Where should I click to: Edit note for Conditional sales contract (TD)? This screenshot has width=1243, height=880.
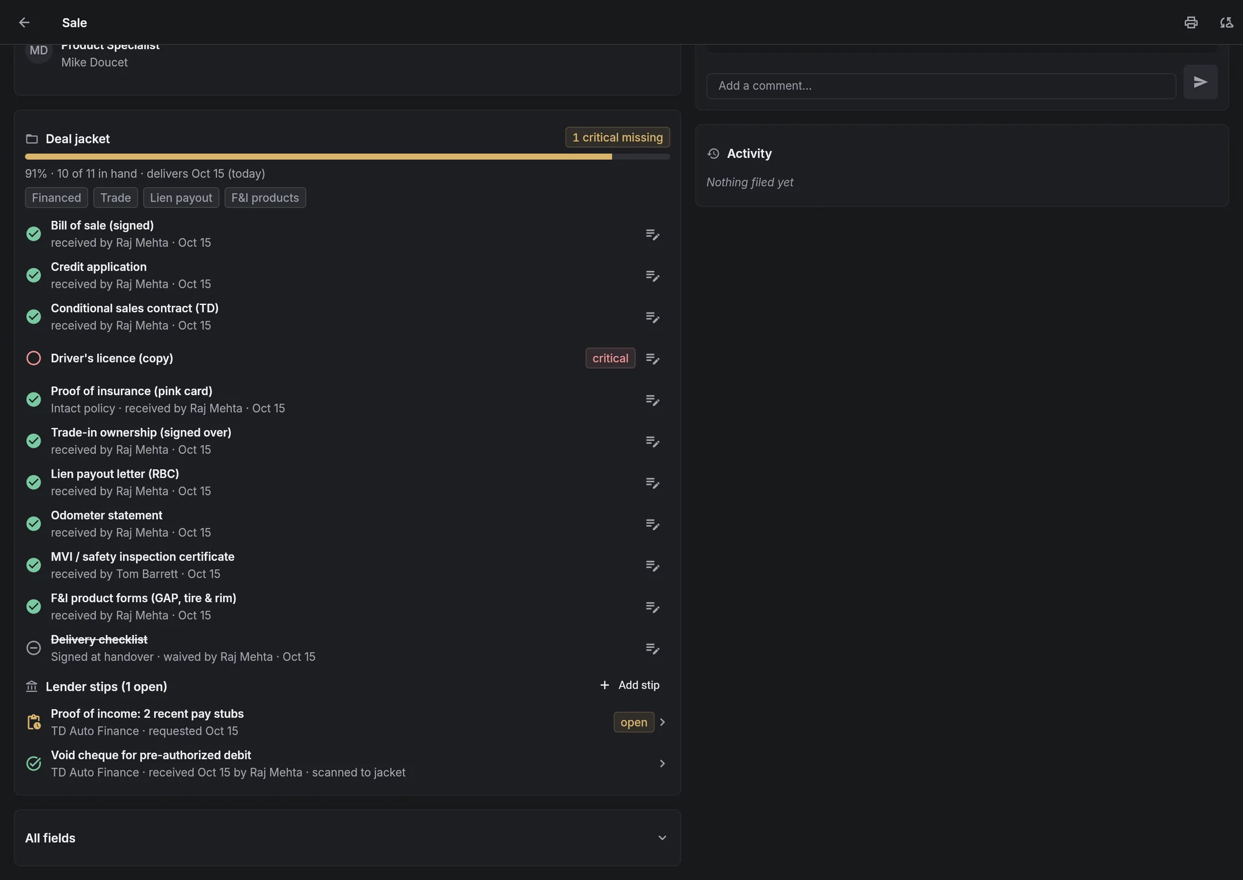[652, 317]
